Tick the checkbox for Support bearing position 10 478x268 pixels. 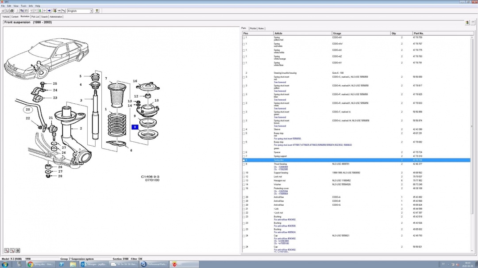244,173
